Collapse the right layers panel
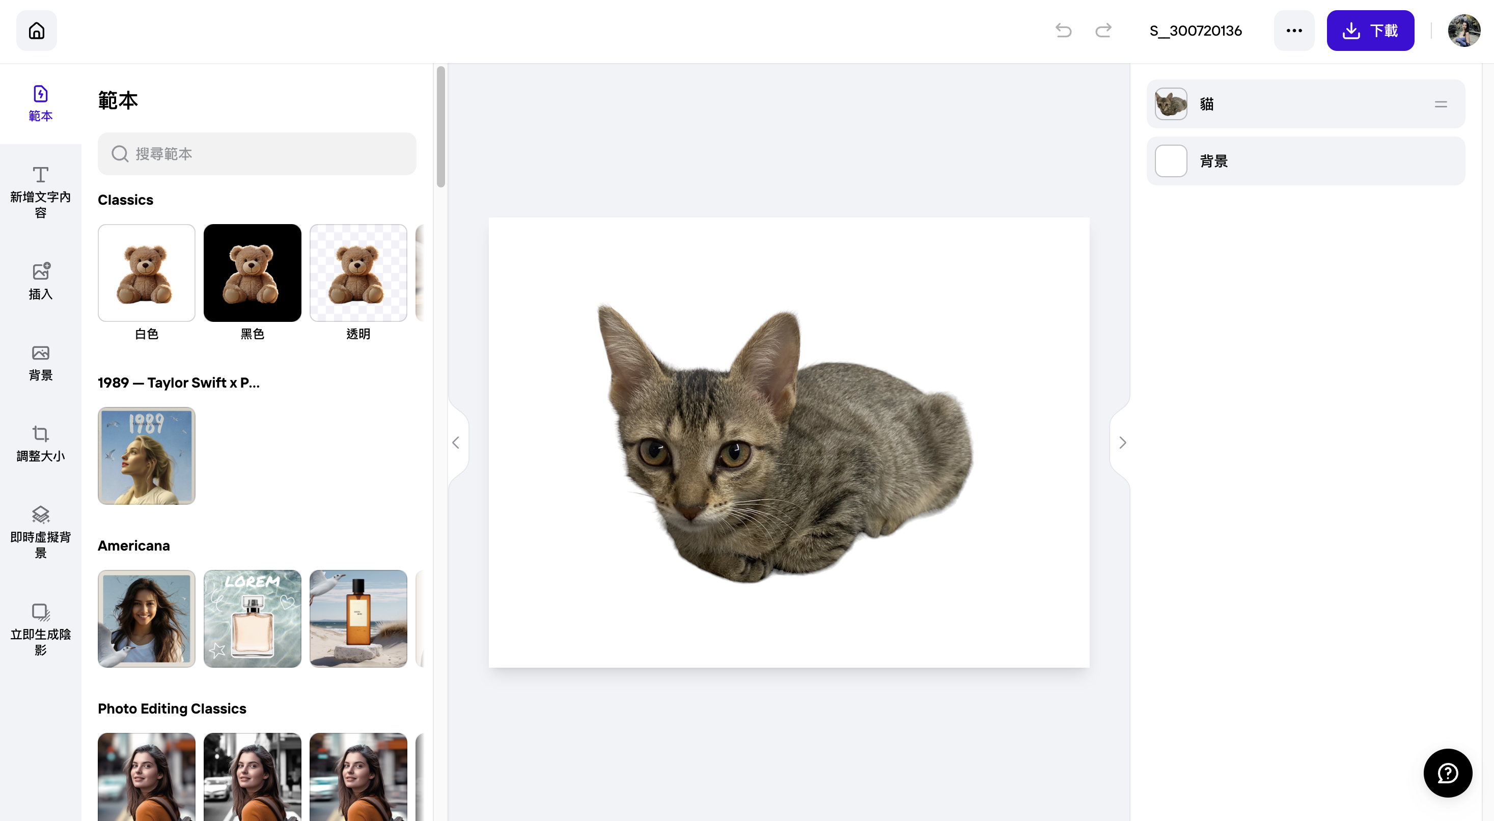 (x=1122, y=443)
